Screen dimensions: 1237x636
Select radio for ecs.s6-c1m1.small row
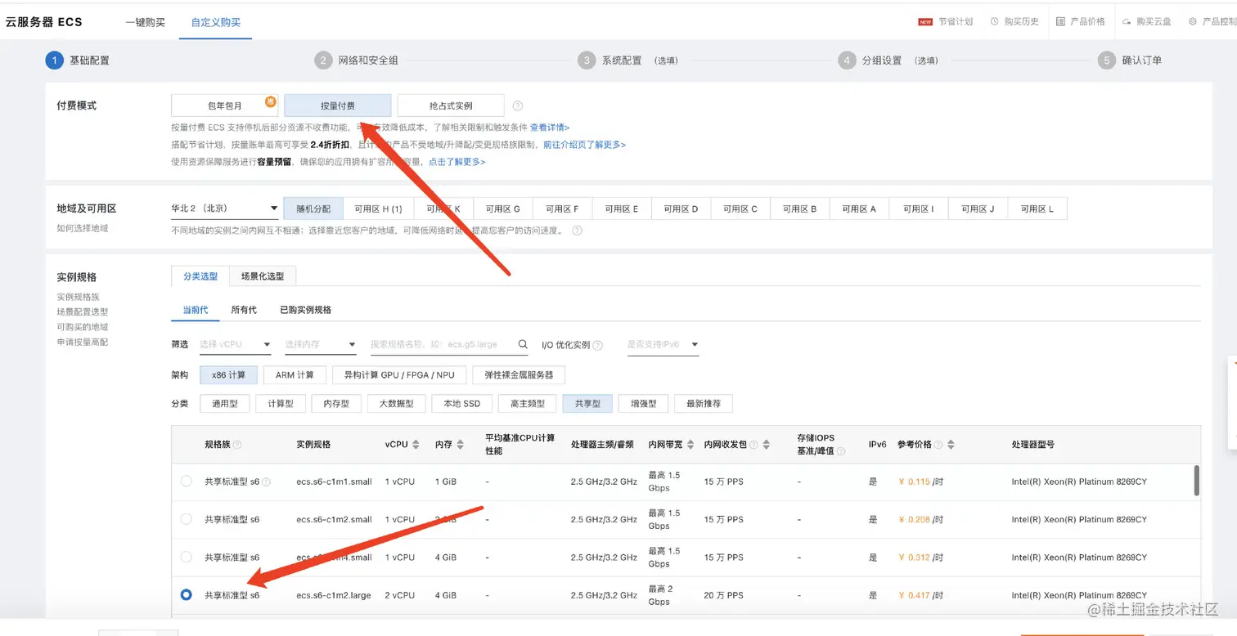click(186, 481)
